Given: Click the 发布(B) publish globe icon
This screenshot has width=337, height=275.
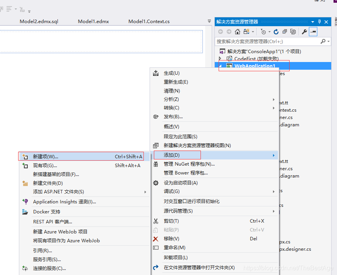Looking at the screenshot, I should tap(156, 117).
